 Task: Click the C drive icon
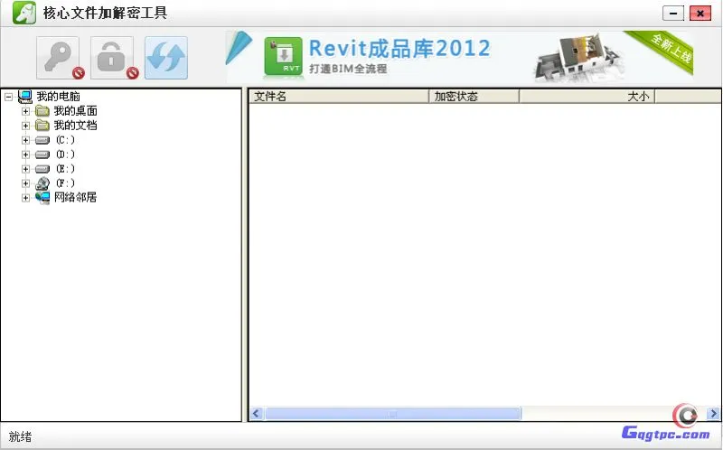tap(42, 140)
